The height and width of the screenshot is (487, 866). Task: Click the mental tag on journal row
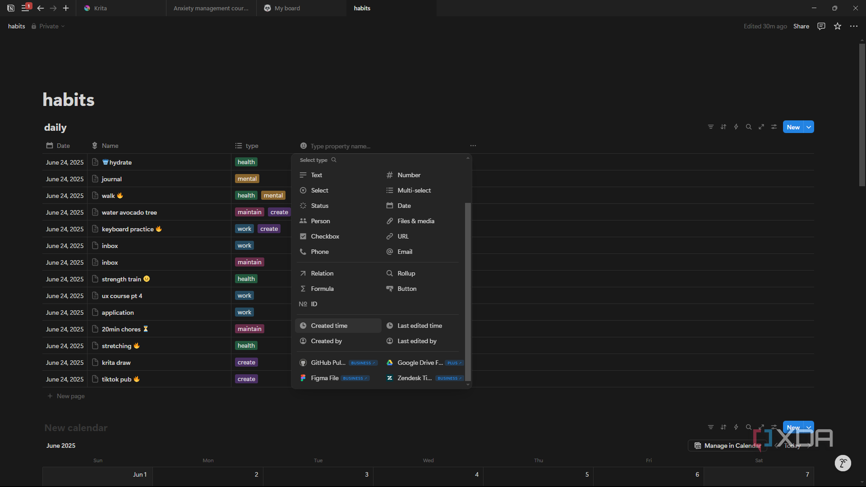[x=247, y=179]
